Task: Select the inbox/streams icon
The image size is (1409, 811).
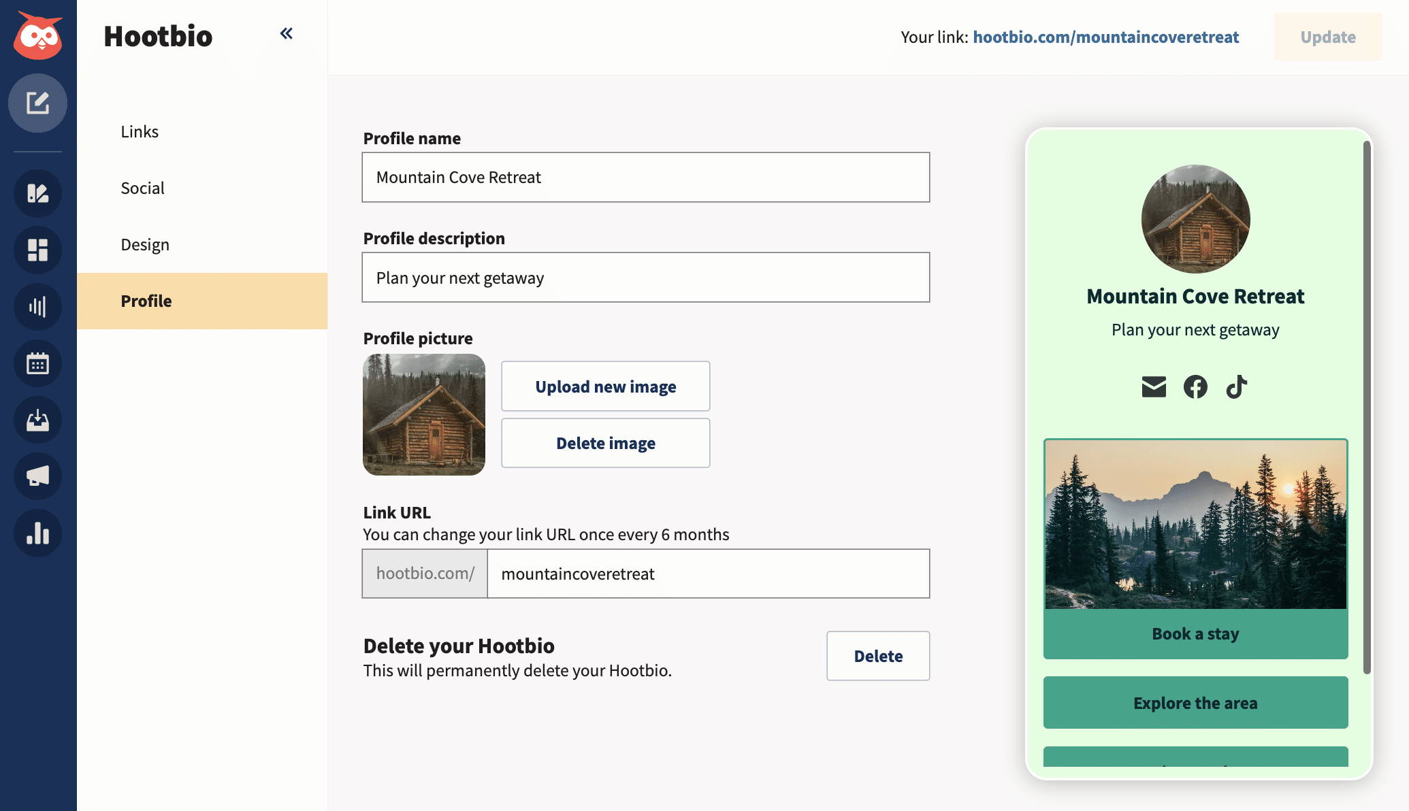Action: click(x=37, y=420)
